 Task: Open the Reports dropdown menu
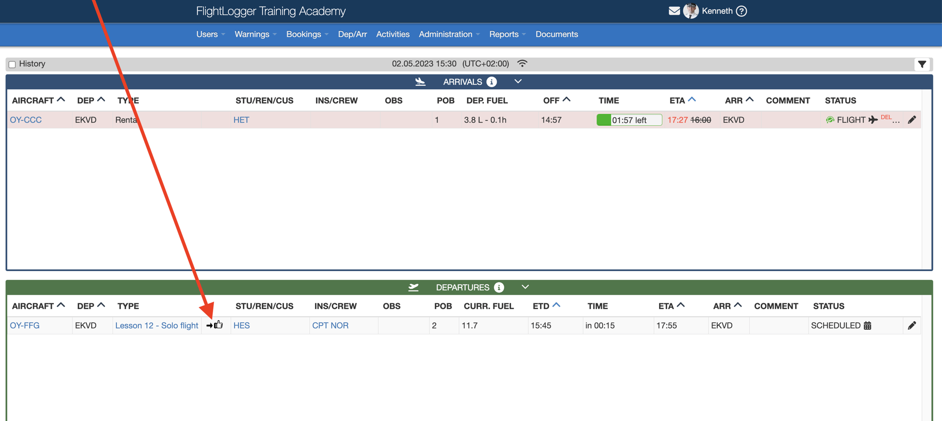click(x=507, y=34)
